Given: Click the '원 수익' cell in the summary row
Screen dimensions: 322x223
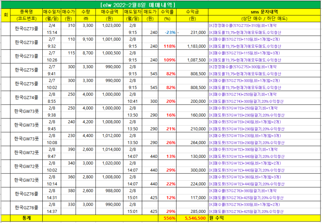Looking at the screenshot, I should point(264,218).
